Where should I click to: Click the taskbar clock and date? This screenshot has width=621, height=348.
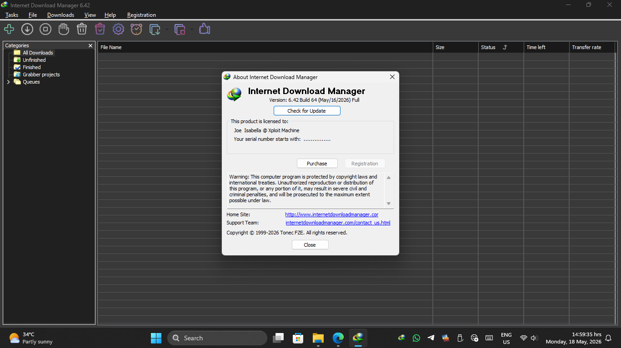click(574, 338)
